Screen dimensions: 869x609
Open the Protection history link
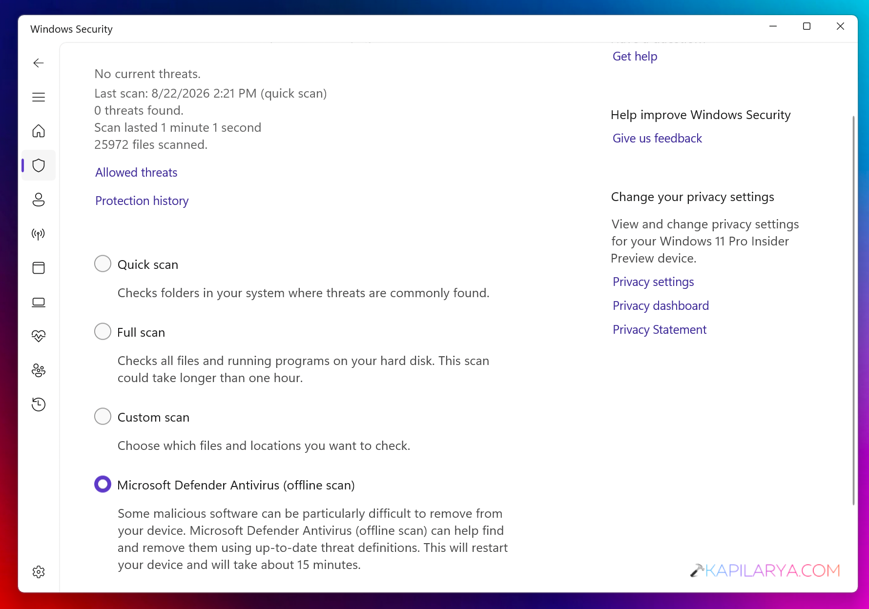[142, 201]
